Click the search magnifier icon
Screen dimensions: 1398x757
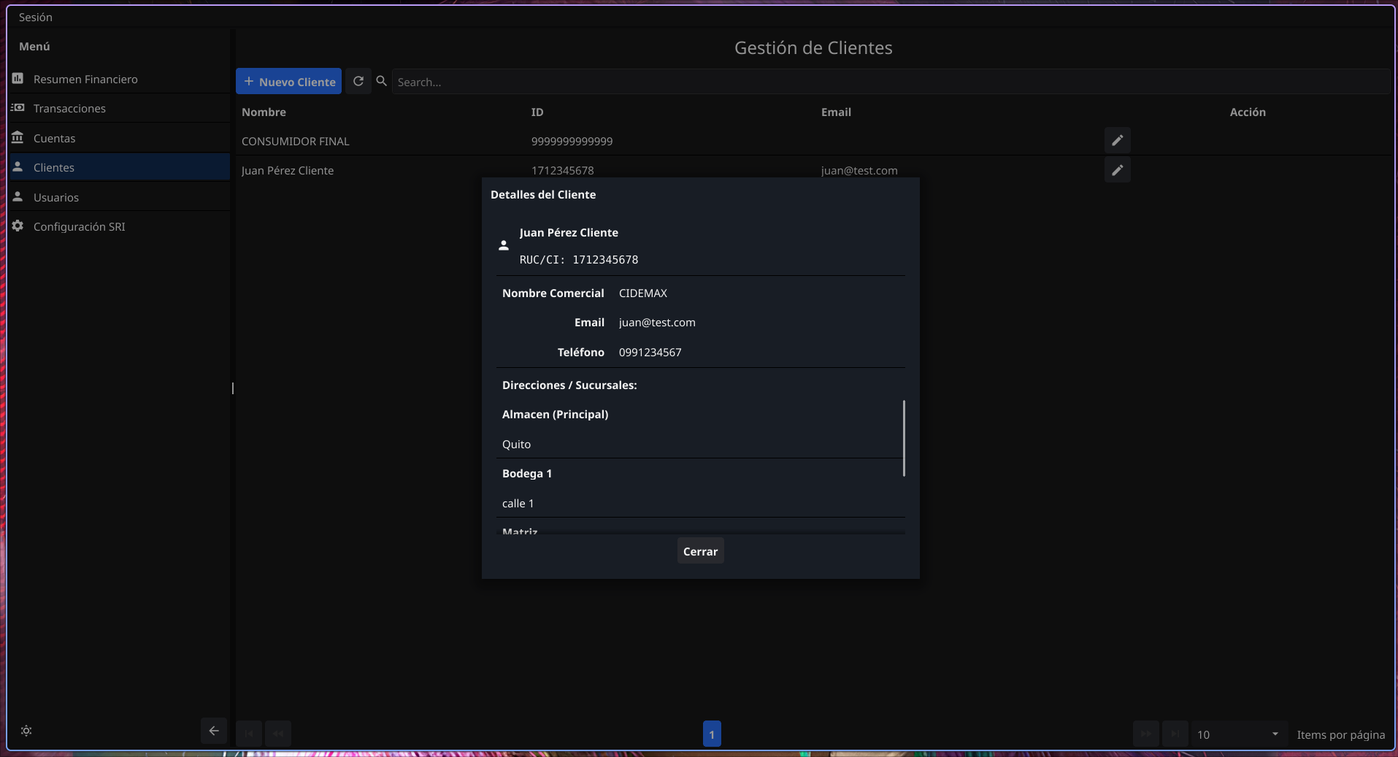click(x=381, y=81)
